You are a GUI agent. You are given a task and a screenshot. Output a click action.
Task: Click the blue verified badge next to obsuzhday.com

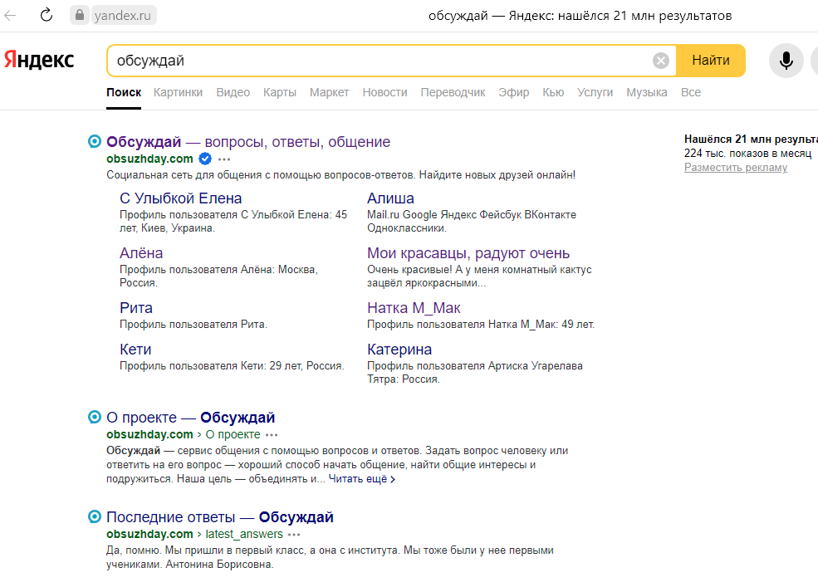(206, 159)
